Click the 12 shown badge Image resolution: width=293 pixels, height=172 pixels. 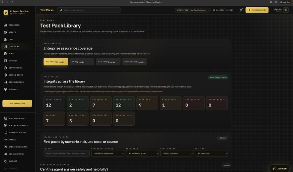[222, 138]
